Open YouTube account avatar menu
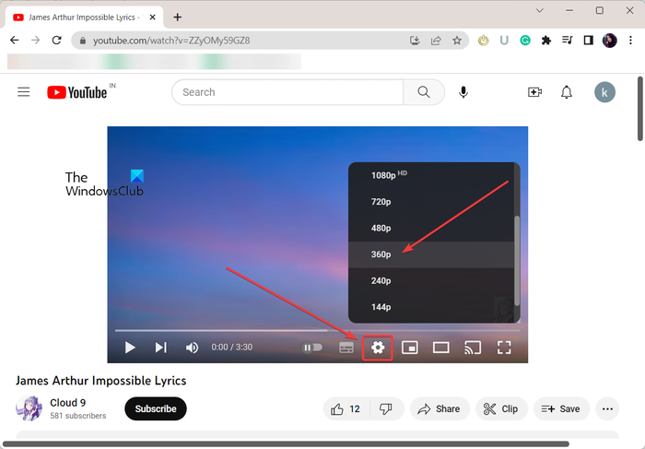This screenshot has width=645, height=449. coord(604,92)
